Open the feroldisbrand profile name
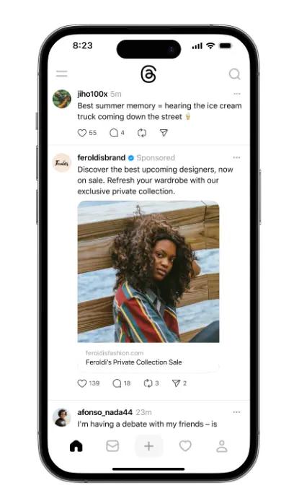 point(102,157)
